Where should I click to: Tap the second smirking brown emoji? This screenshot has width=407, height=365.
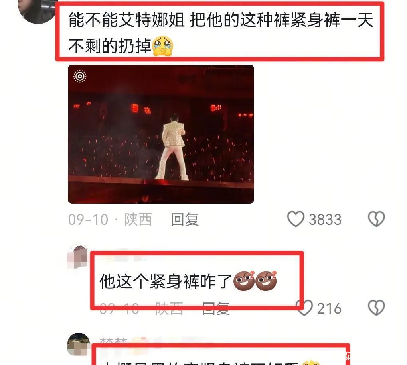[x=266, y=281]
